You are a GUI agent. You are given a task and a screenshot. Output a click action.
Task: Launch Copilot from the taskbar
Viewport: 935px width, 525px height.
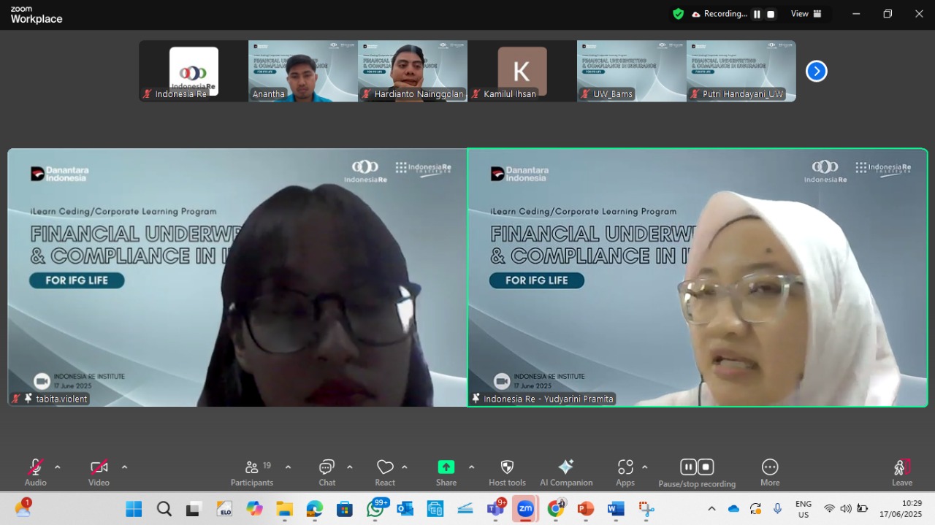pos(254,509)
